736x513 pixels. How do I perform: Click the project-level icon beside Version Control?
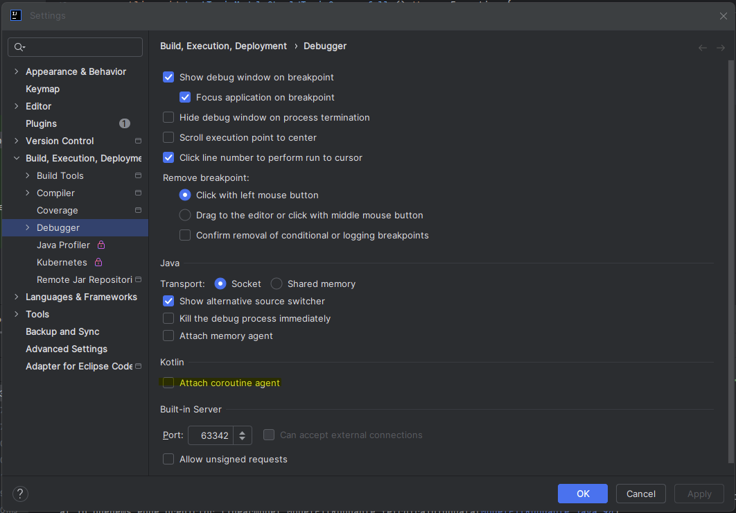pos(138,141)
